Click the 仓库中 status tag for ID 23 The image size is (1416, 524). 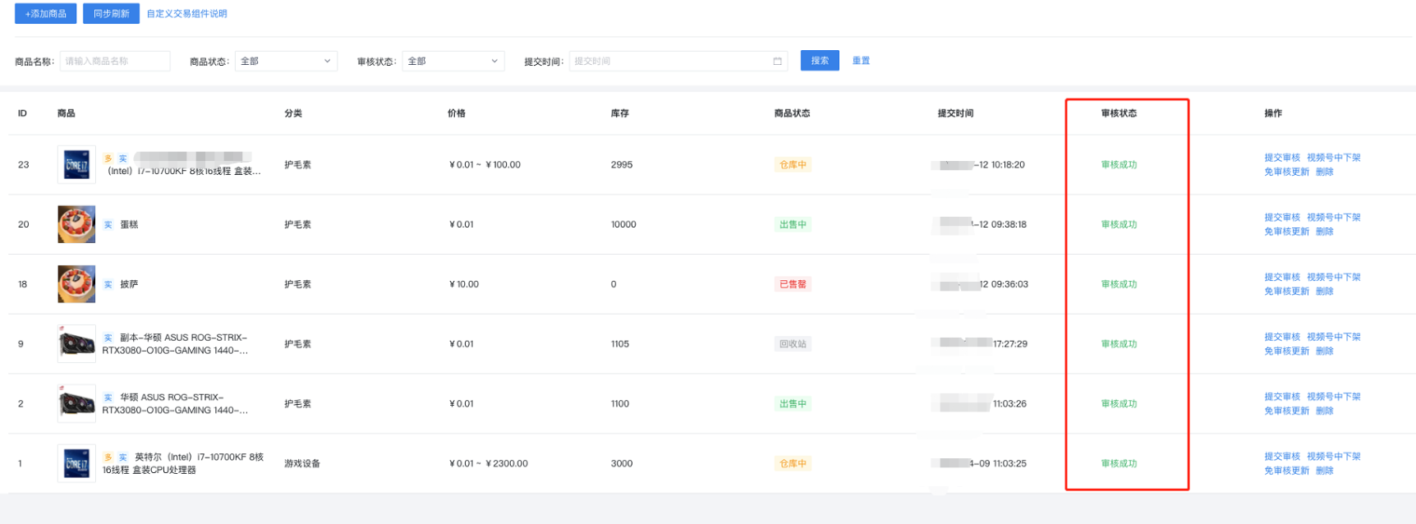tap(793, 165)
